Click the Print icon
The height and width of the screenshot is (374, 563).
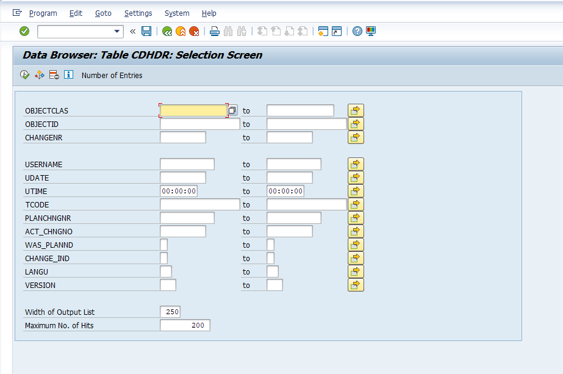click(x=214, y=31)
